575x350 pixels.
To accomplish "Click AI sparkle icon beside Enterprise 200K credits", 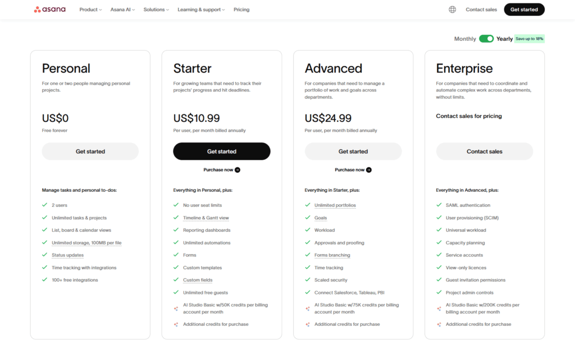I will coord(439,308).
